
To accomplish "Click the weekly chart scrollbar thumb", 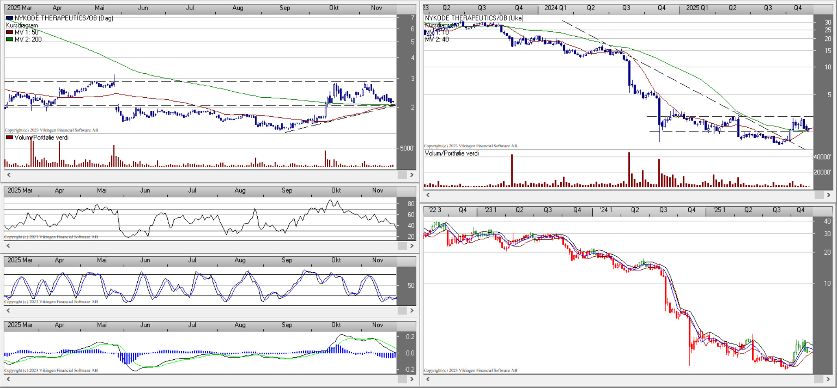I will [819, 195].
